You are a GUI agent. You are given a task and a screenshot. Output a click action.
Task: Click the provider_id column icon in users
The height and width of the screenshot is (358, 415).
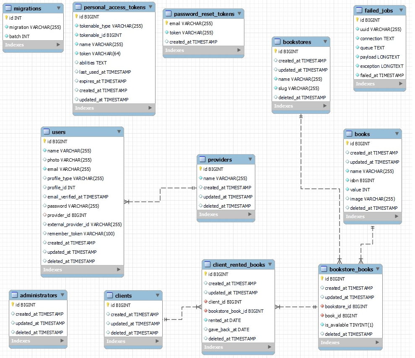[44, 215]
